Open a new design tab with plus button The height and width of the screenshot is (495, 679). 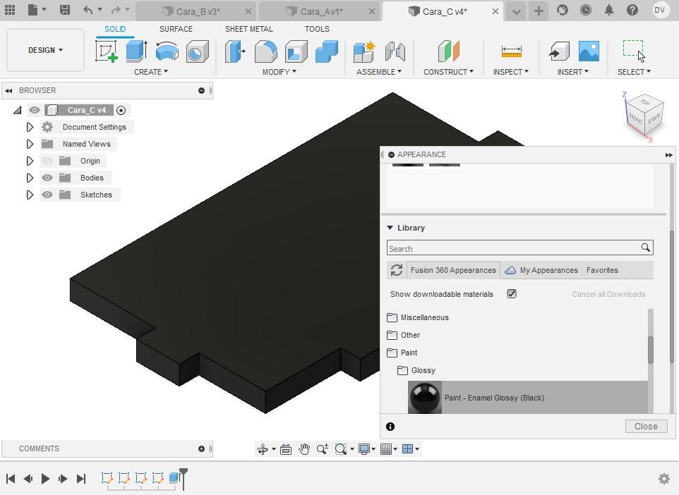coord(539,11)
